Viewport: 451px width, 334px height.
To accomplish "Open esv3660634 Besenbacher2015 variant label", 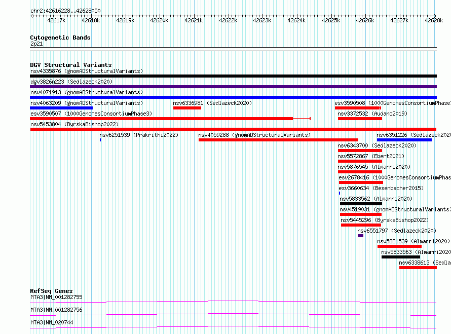I will pyautogui.click(x=381, y=188).
